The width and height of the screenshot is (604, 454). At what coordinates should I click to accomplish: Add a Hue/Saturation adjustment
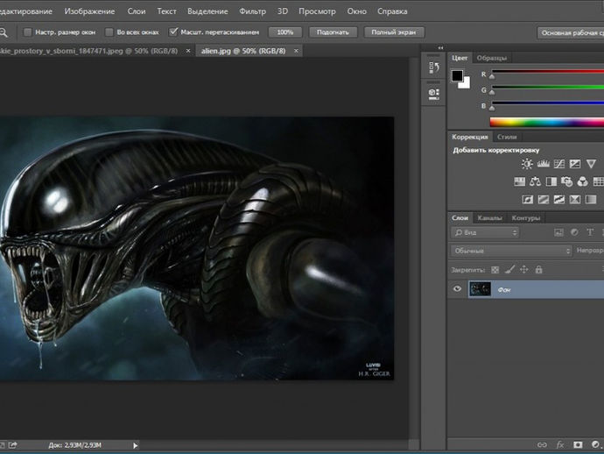519,181
